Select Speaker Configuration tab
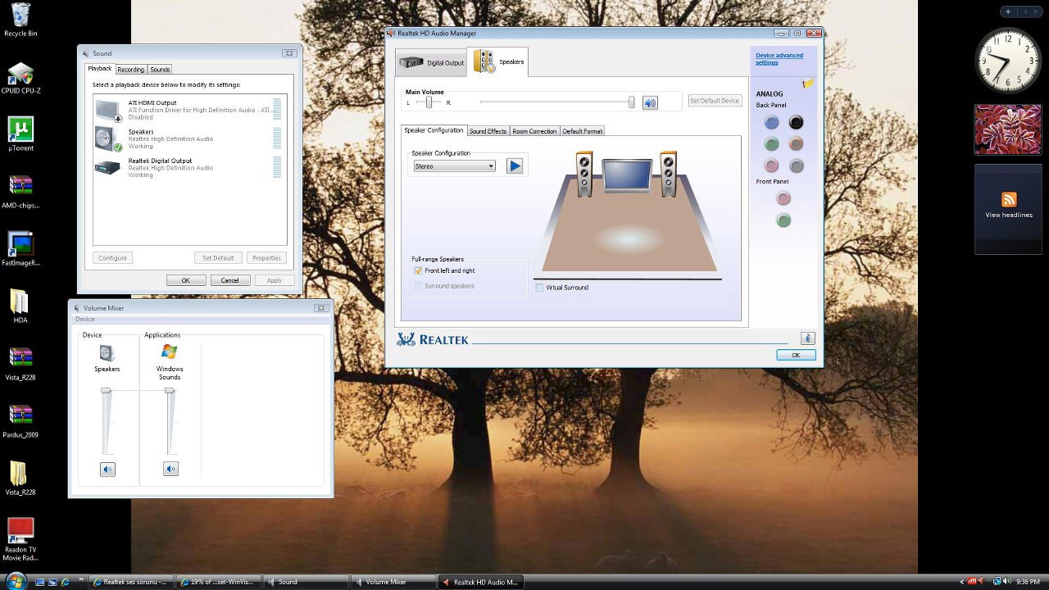 434,130
